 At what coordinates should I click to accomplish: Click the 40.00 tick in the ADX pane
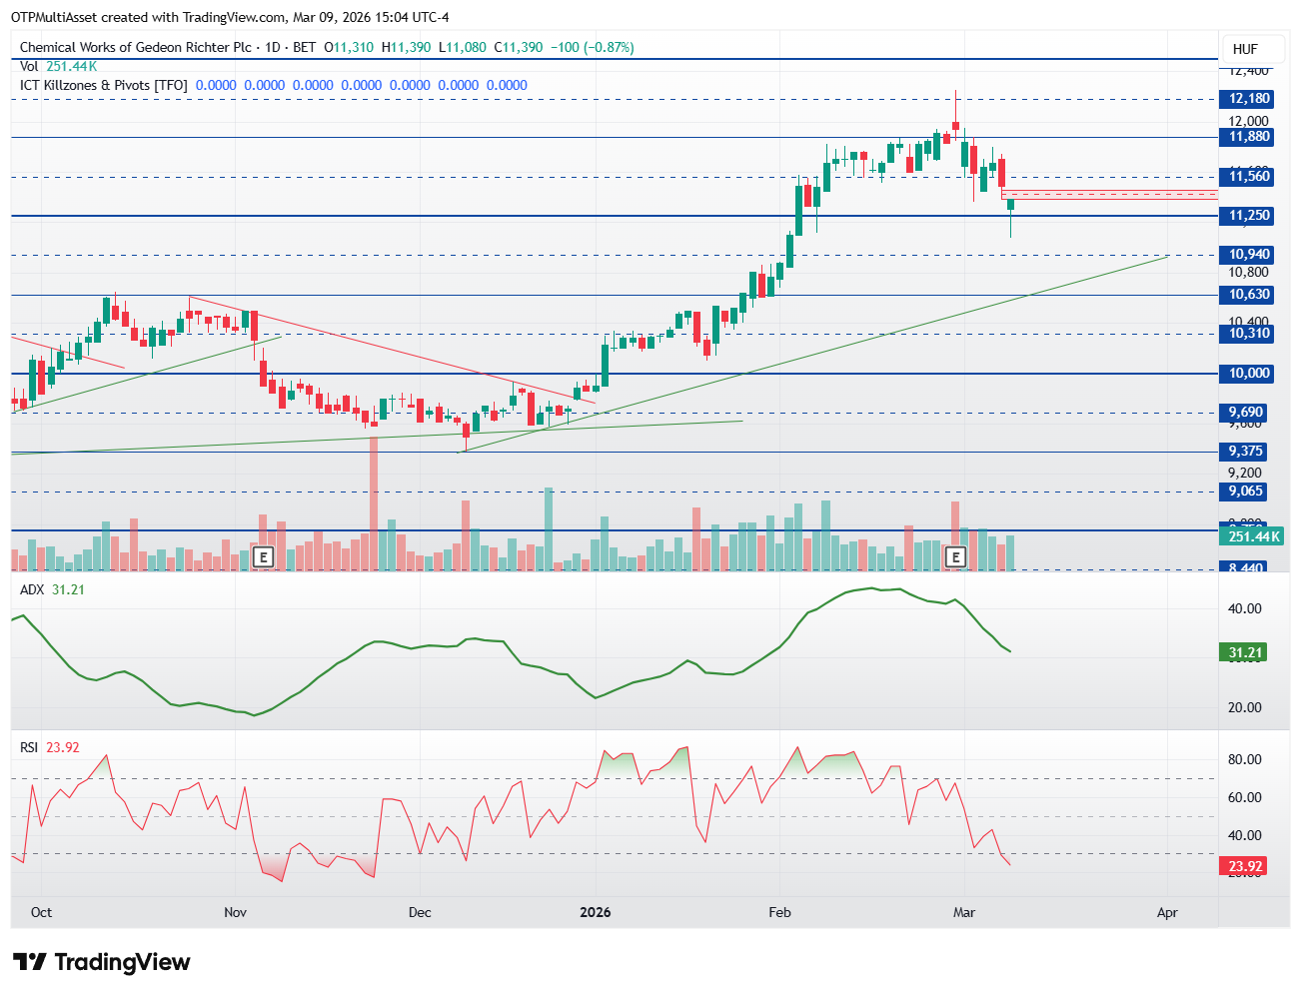(1245, 608)
